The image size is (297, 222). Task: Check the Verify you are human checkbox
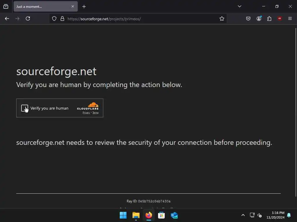25,108
